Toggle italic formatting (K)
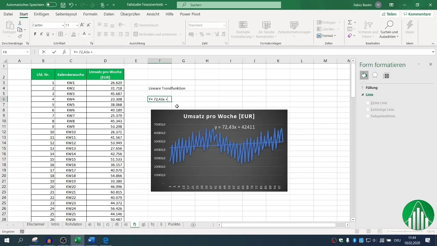The width and height of the screenshot is (437, 246). point(41,34)
